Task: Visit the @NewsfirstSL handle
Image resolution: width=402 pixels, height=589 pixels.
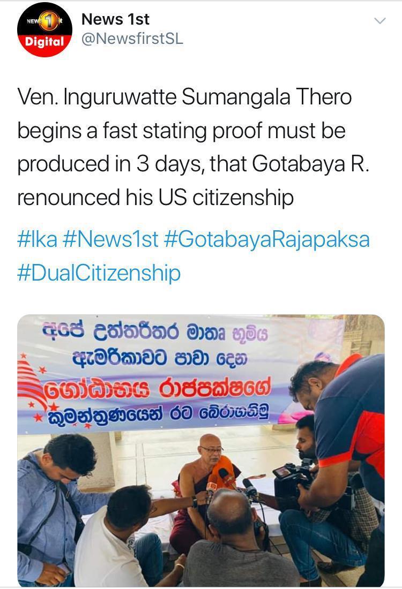Action: click(x=132, y=39)
